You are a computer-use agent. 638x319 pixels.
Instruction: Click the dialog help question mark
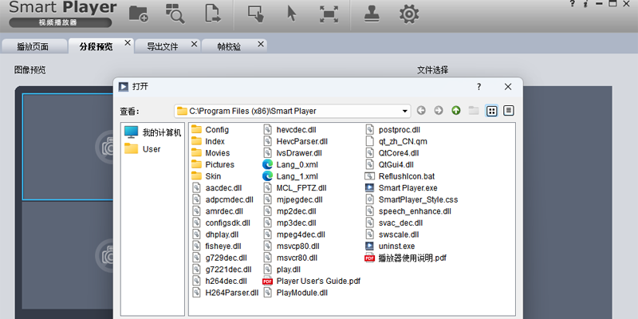click(x=479, y=87)
